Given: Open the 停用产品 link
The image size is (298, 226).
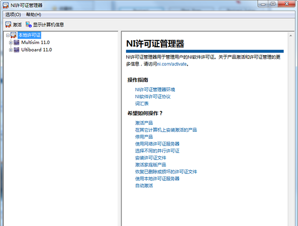Looking at the screenshot, I should tap(144, 137).
